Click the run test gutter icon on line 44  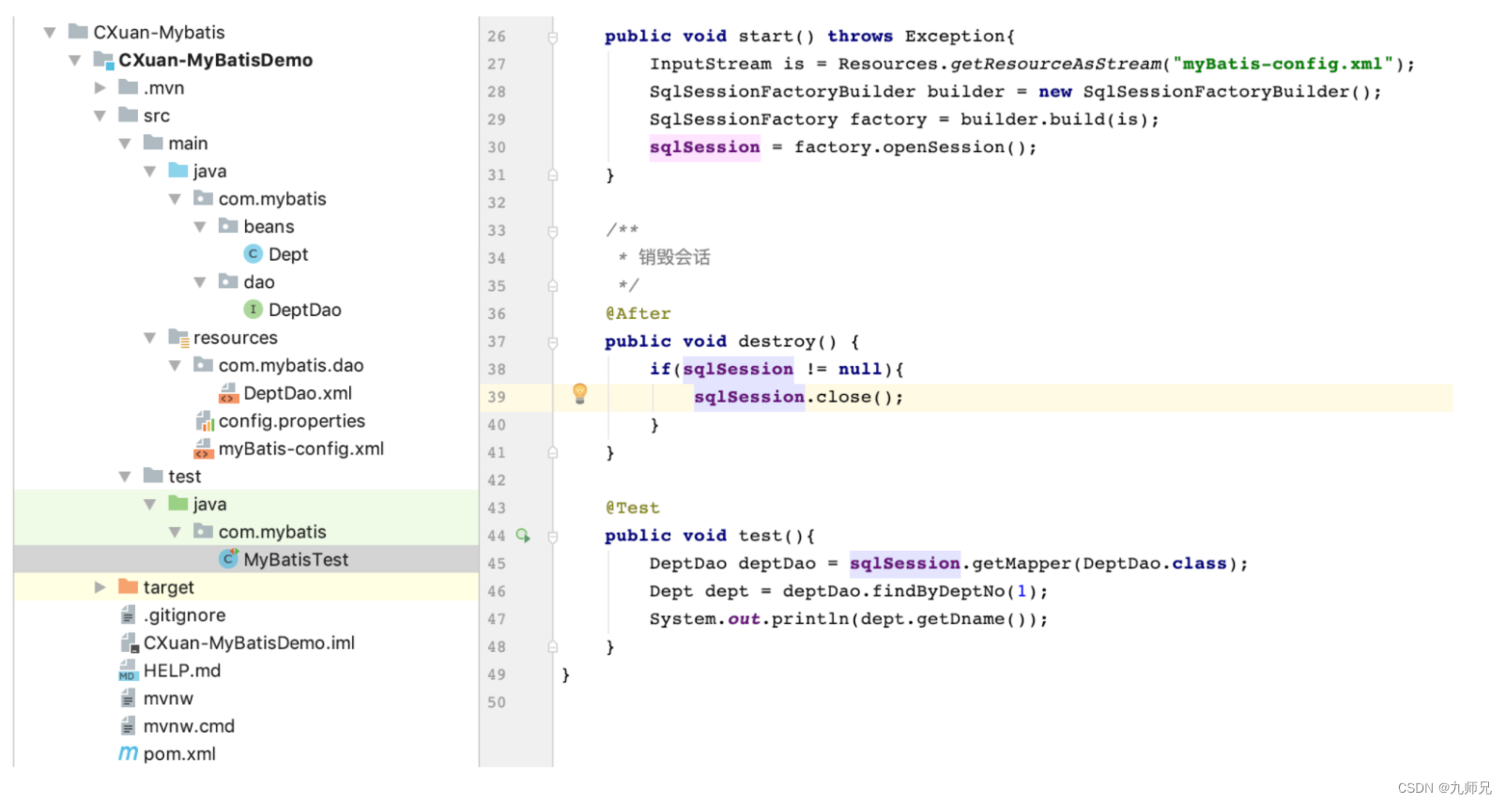(x=523, y=536)
